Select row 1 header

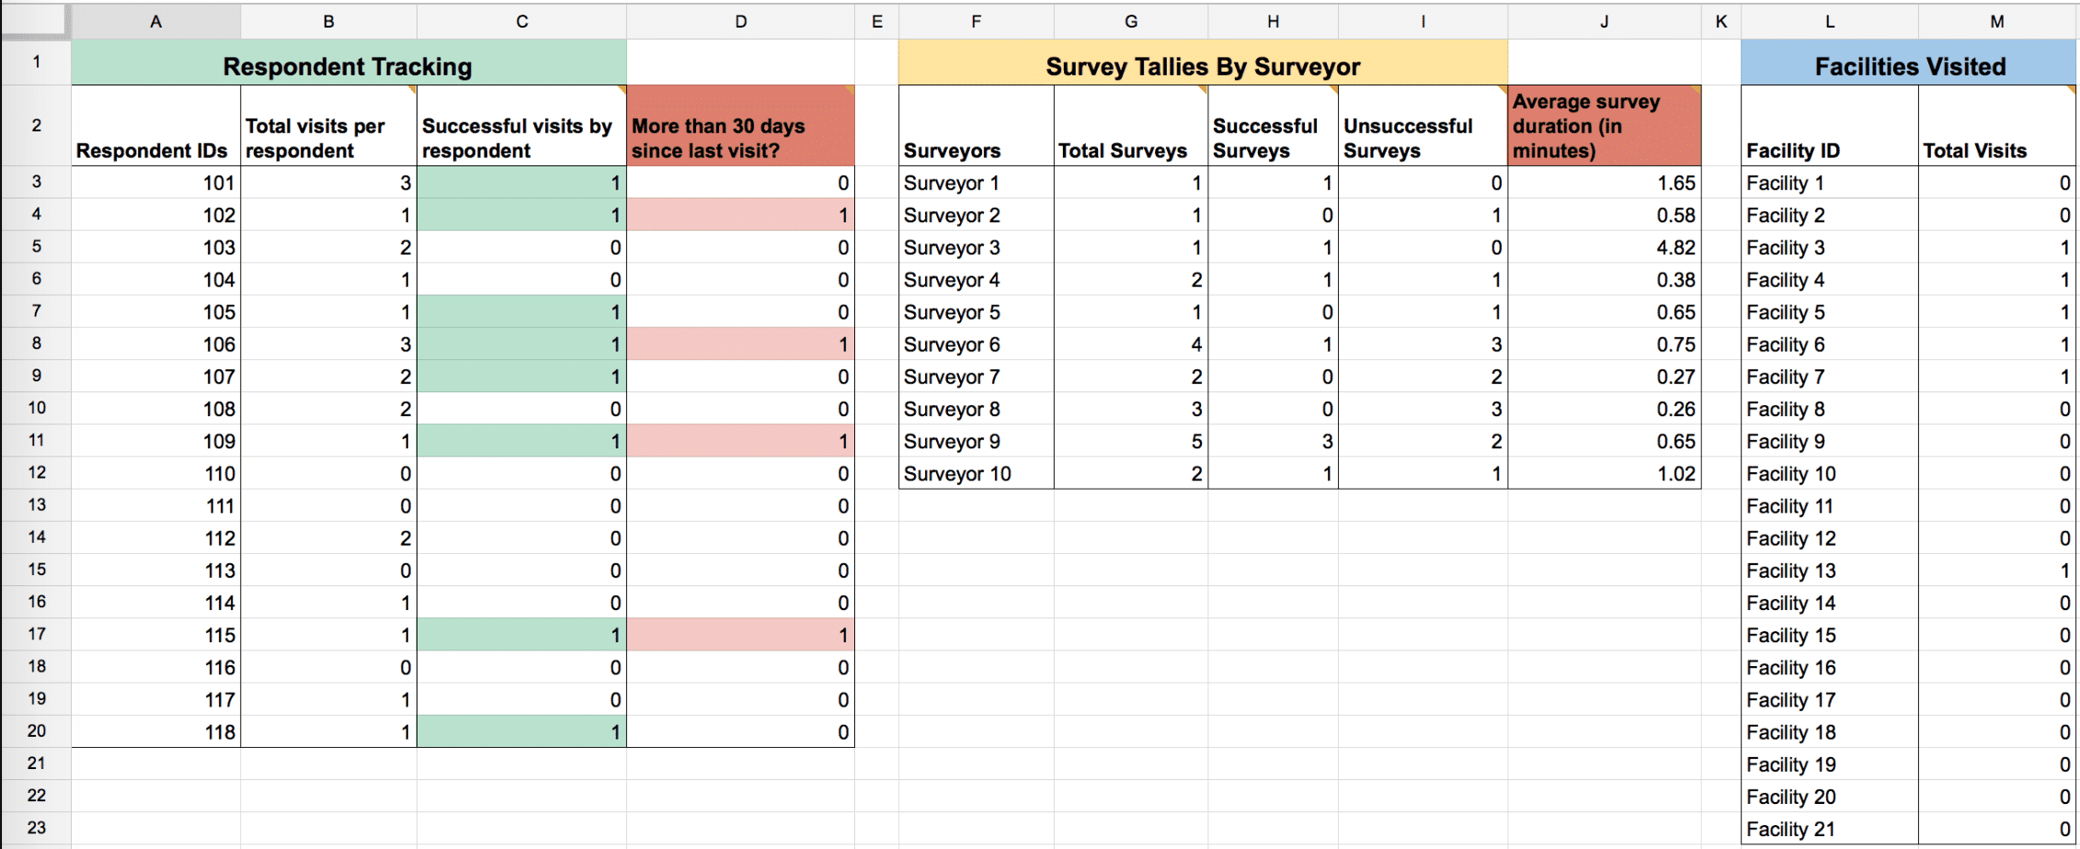36,62
